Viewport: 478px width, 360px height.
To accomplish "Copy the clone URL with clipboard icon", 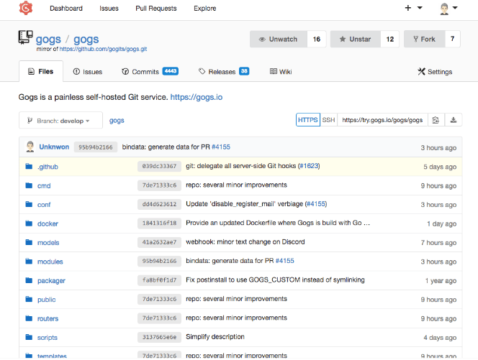I will (x=435, y=120).
